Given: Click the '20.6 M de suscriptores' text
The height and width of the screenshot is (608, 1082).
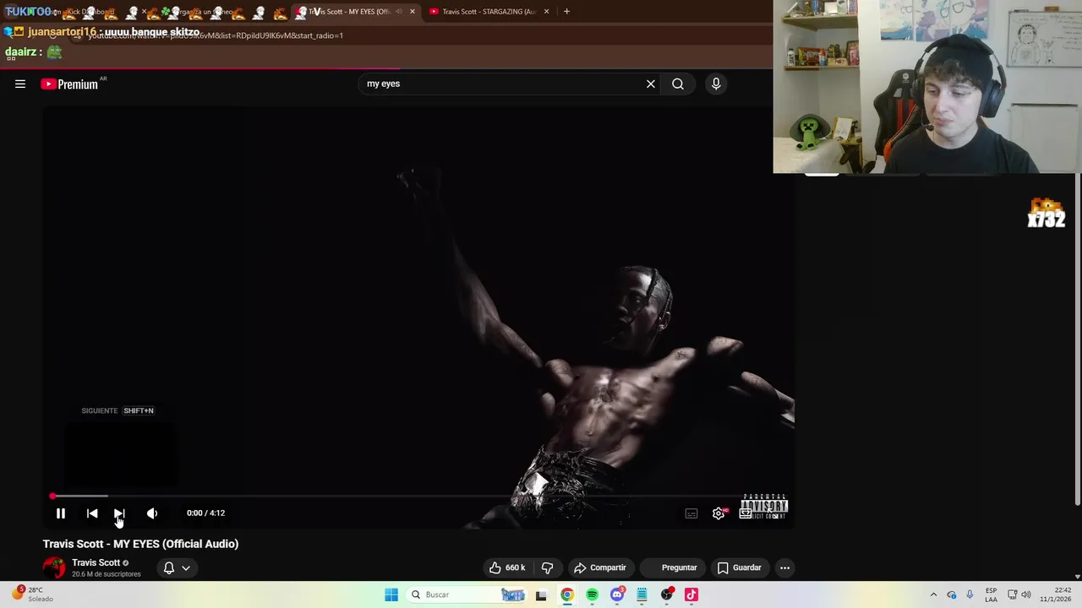Looking at the screenshot, I should pos(107,574).
